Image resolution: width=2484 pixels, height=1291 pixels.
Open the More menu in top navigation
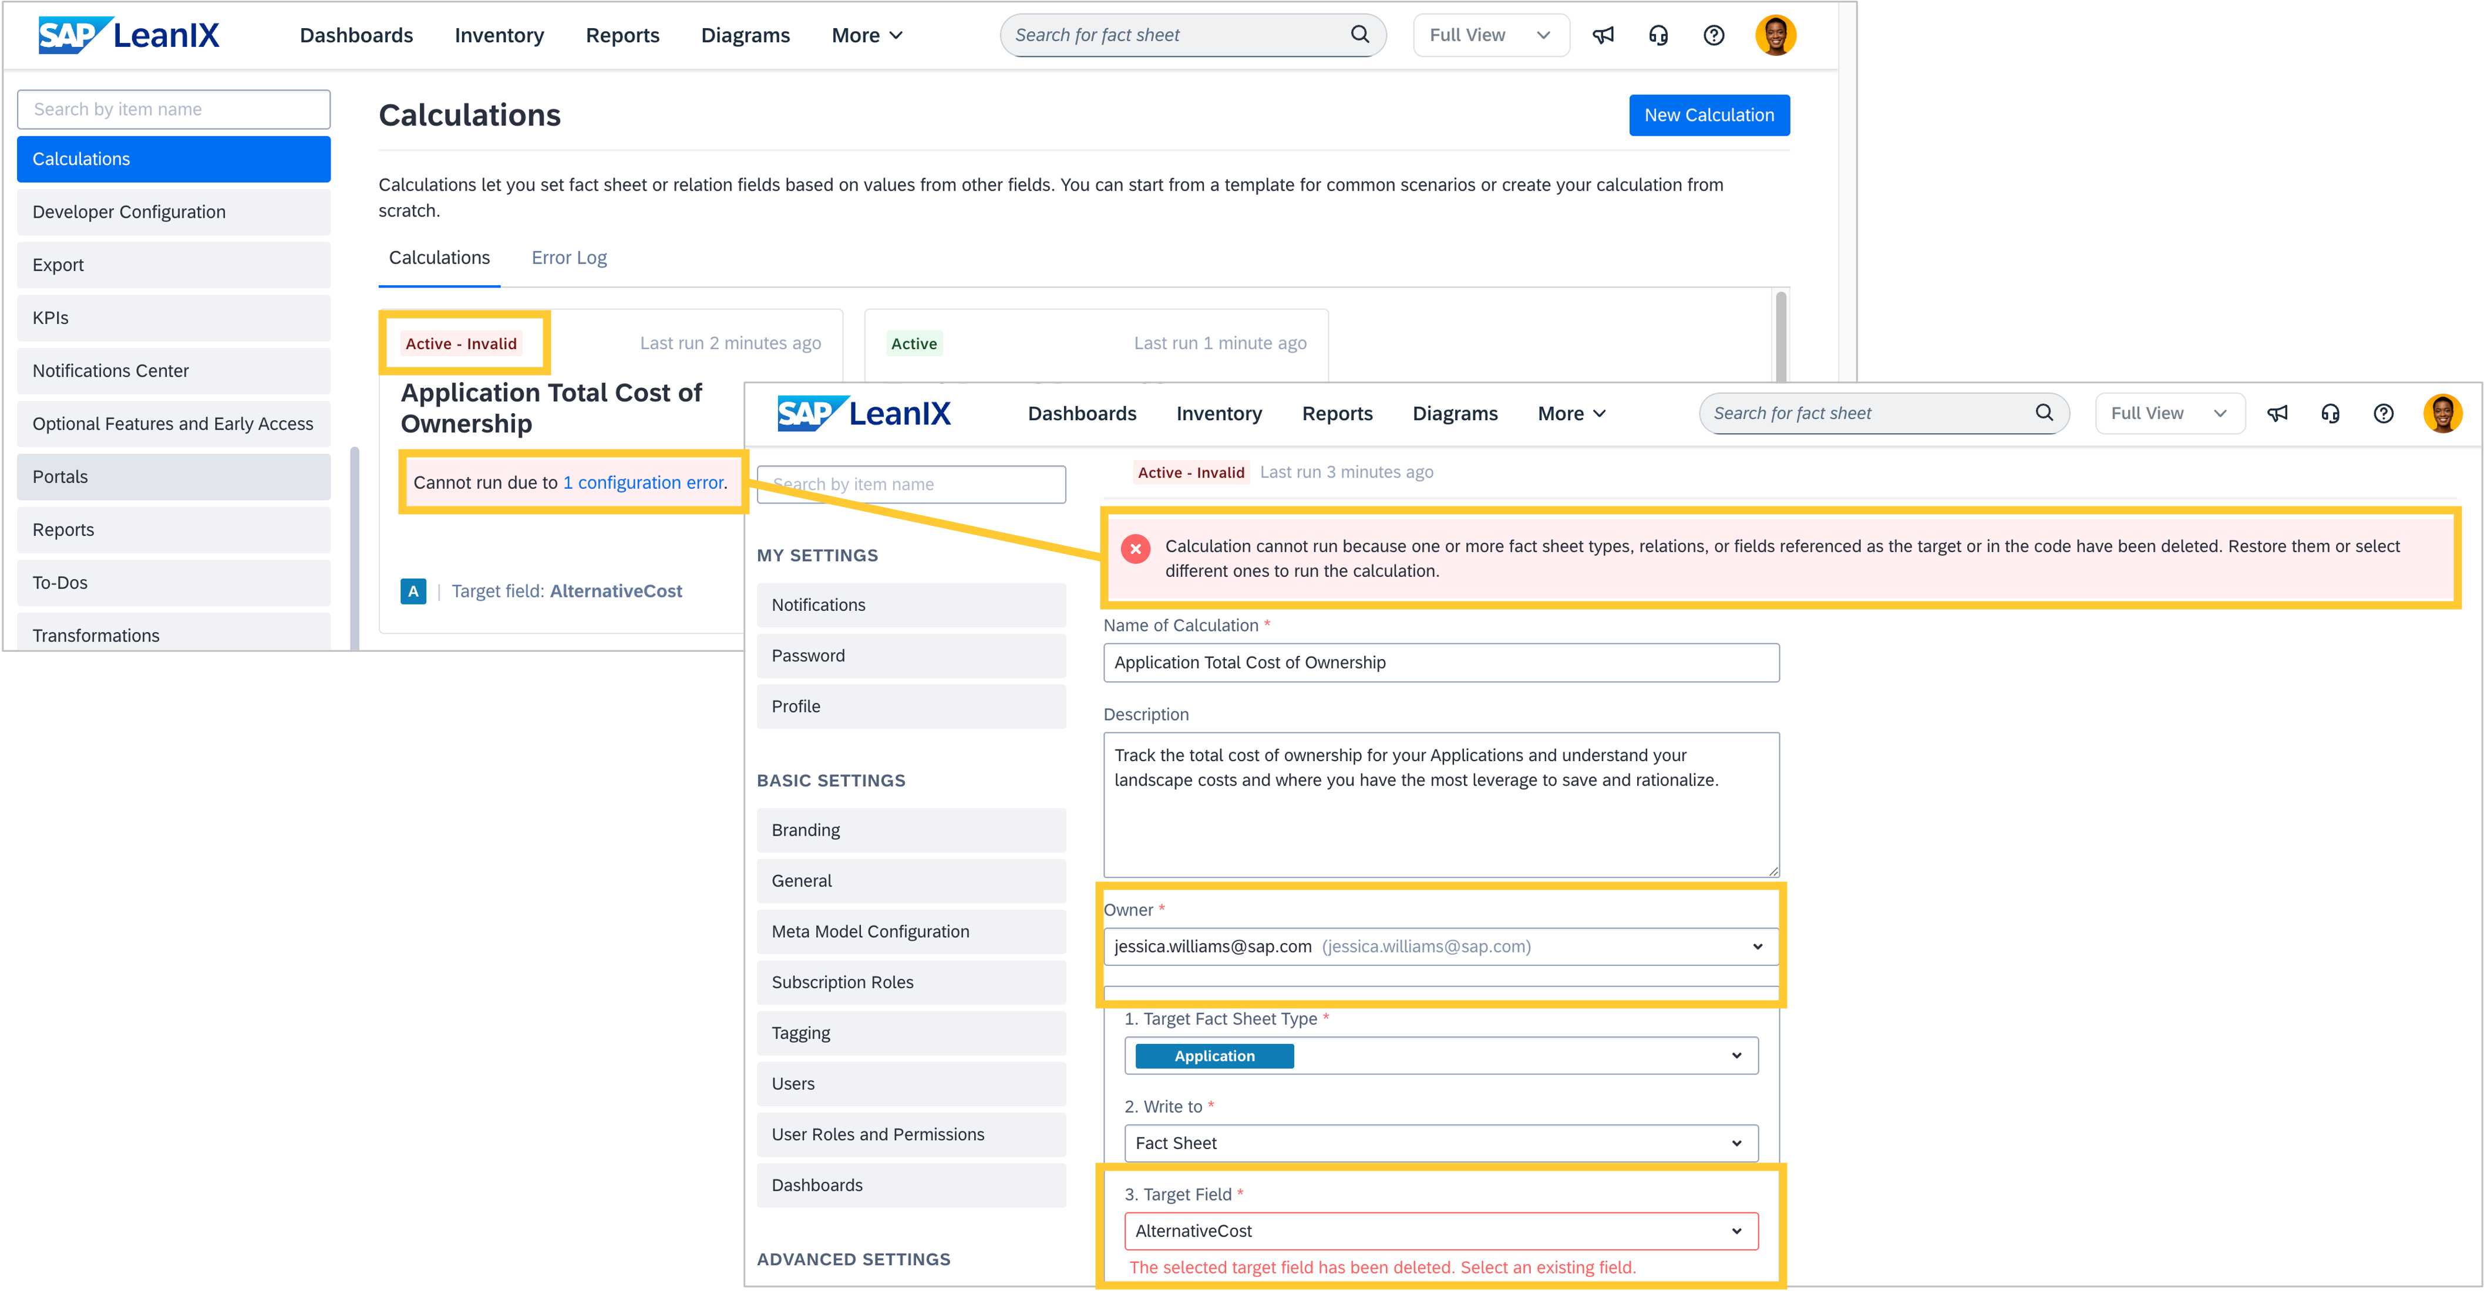[866, 36]
